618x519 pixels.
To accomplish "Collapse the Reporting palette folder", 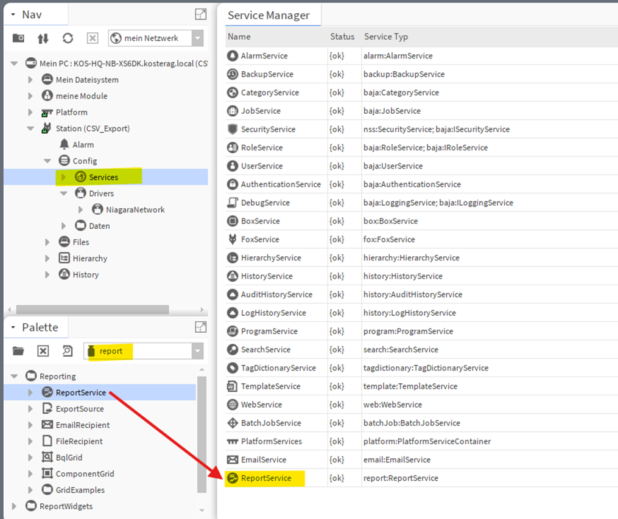I will click(x=14, y=376).
